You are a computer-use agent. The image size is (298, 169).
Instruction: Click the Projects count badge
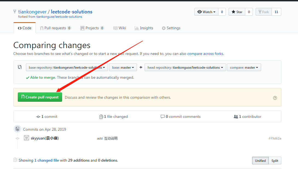coord(102,28)
